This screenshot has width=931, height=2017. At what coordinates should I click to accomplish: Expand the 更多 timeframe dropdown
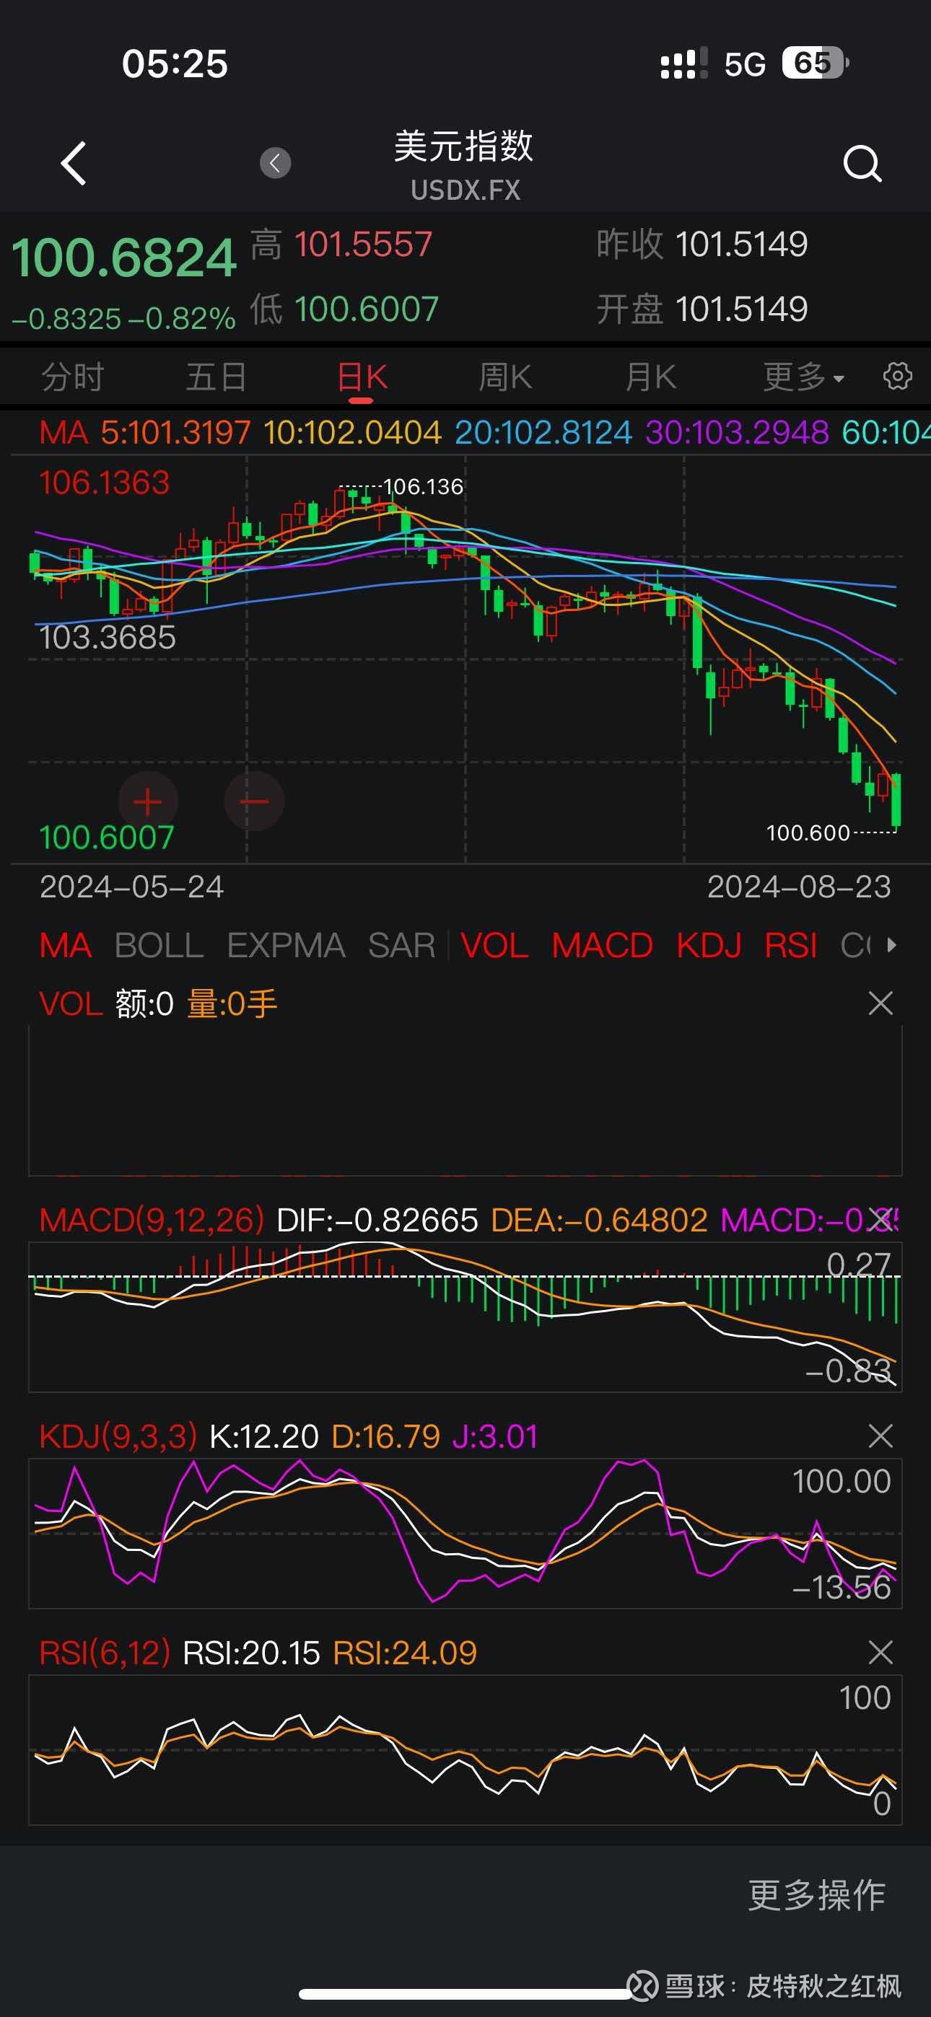[x=803, y=377]
